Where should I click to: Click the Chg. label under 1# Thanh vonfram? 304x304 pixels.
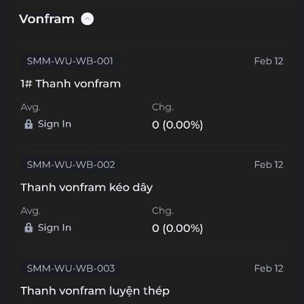click(163, 107)
